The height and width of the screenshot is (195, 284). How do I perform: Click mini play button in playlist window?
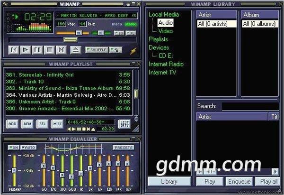coord(74,129)
